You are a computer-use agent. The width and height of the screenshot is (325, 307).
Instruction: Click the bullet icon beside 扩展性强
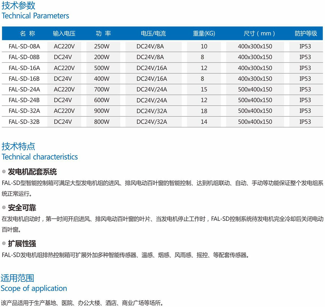pyautogui.click(x=4, y=243)
